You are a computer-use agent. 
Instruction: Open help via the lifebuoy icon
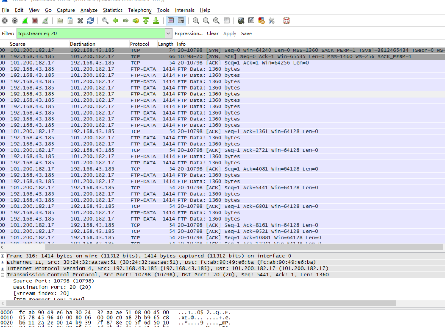click(286, 21)
